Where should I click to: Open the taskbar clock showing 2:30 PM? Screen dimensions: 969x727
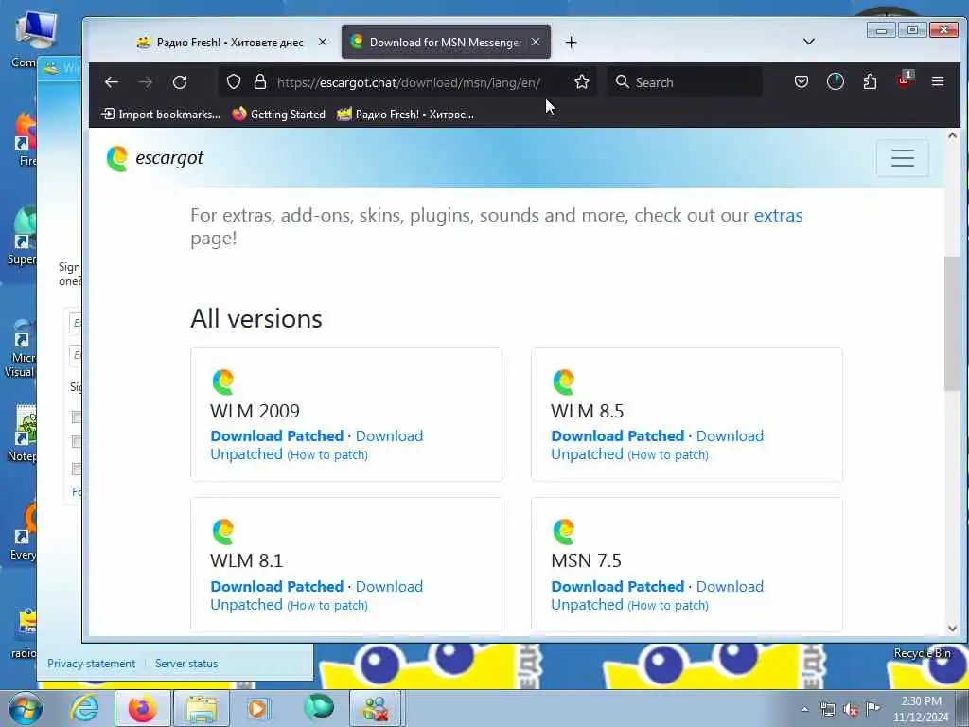(x=920, y=709)
